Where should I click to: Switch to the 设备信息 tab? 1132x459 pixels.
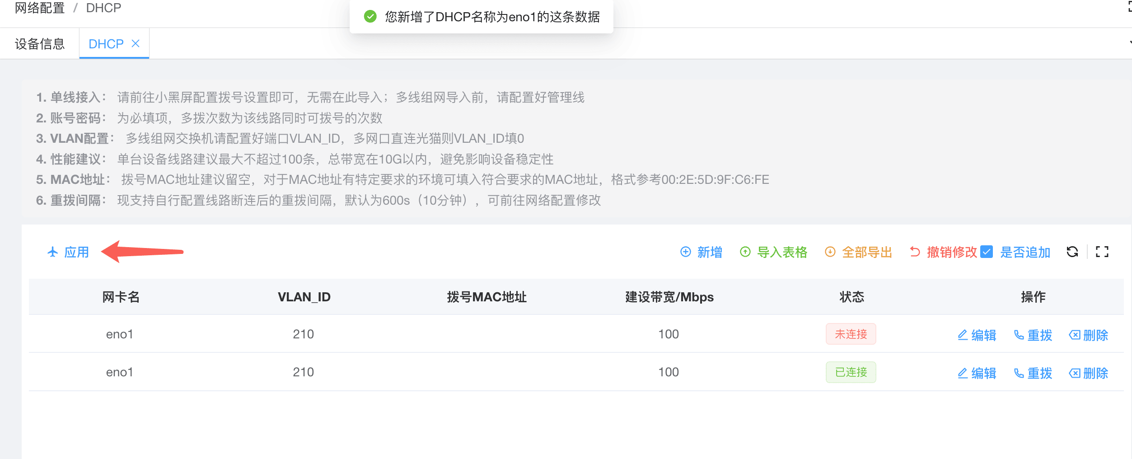(40, 44)
